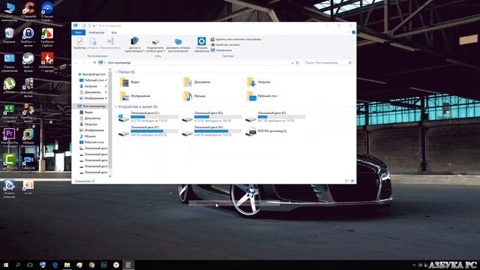
Task: Click Доступ к мультимедиа ribbon icon
Action: (x=134, y=41)
